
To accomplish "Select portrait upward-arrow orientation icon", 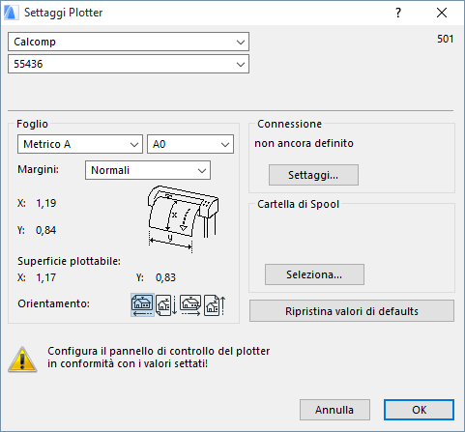I will [215, 304].
